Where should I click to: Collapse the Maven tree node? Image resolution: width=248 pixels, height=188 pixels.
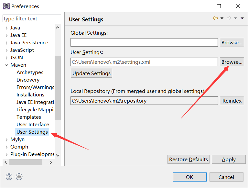(6, 65)
